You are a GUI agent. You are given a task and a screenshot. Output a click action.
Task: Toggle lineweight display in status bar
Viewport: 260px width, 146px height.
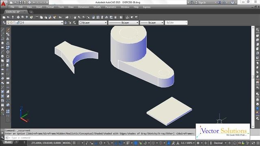click(128, 143)
